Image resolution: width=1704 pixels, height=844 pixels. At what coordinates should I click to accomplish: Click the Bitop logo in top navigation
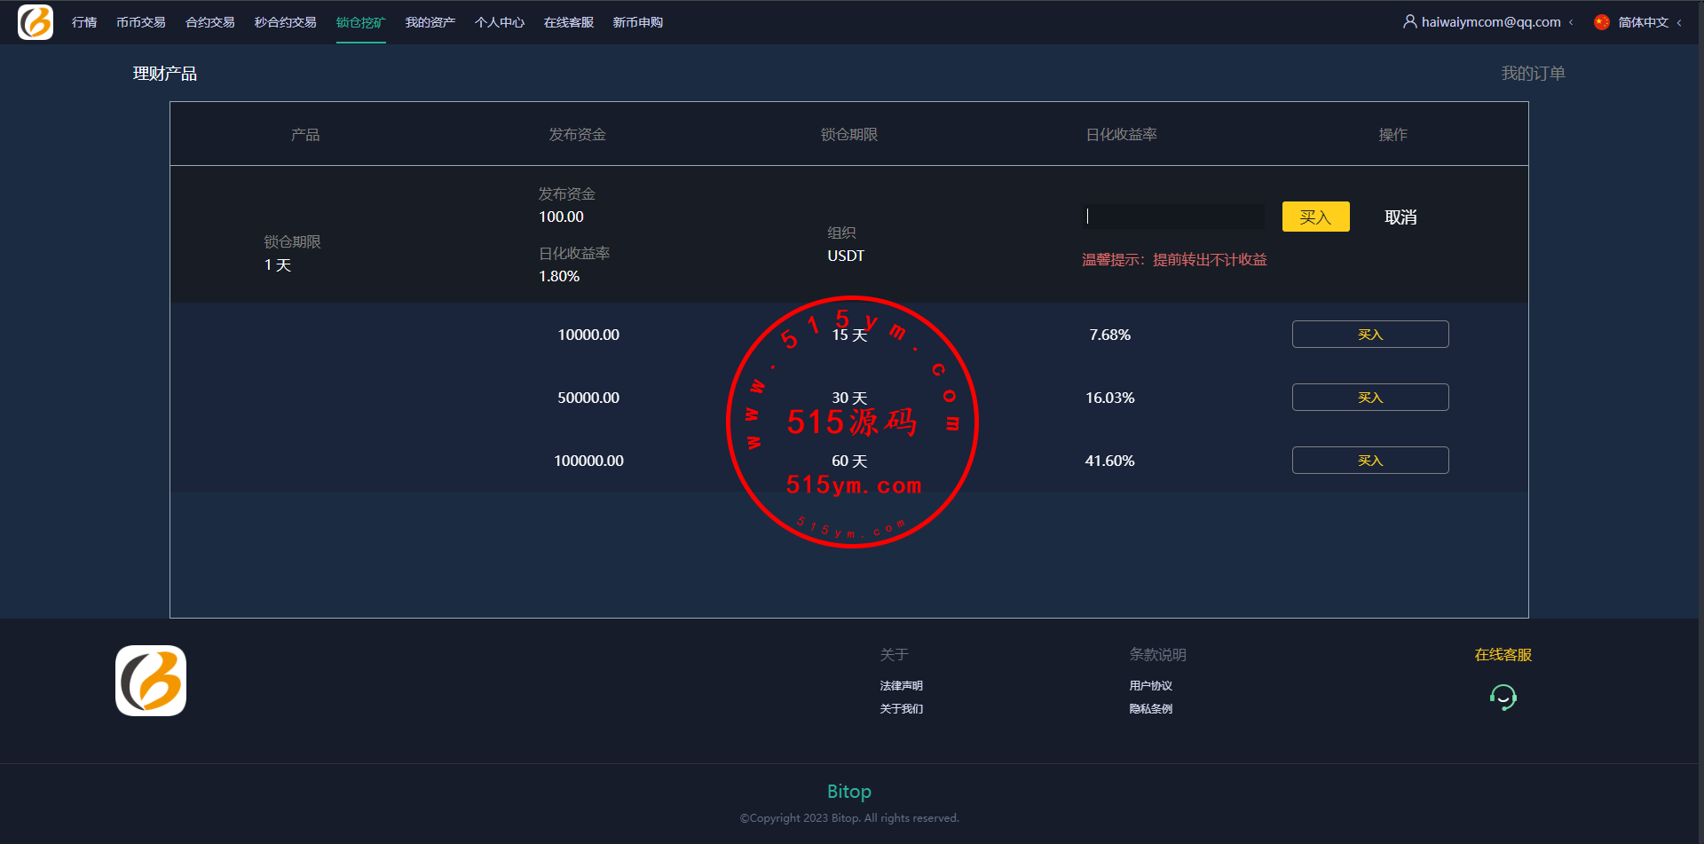(35, 22)
